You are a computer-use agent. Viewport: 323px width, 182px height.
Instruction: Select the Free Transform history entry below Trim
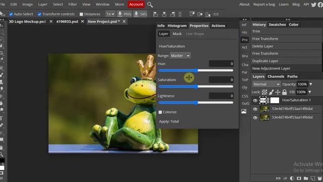286,39
